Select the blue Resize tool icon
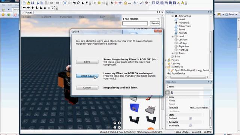This screenshot has height=135, width=240. tap(120, 3)
